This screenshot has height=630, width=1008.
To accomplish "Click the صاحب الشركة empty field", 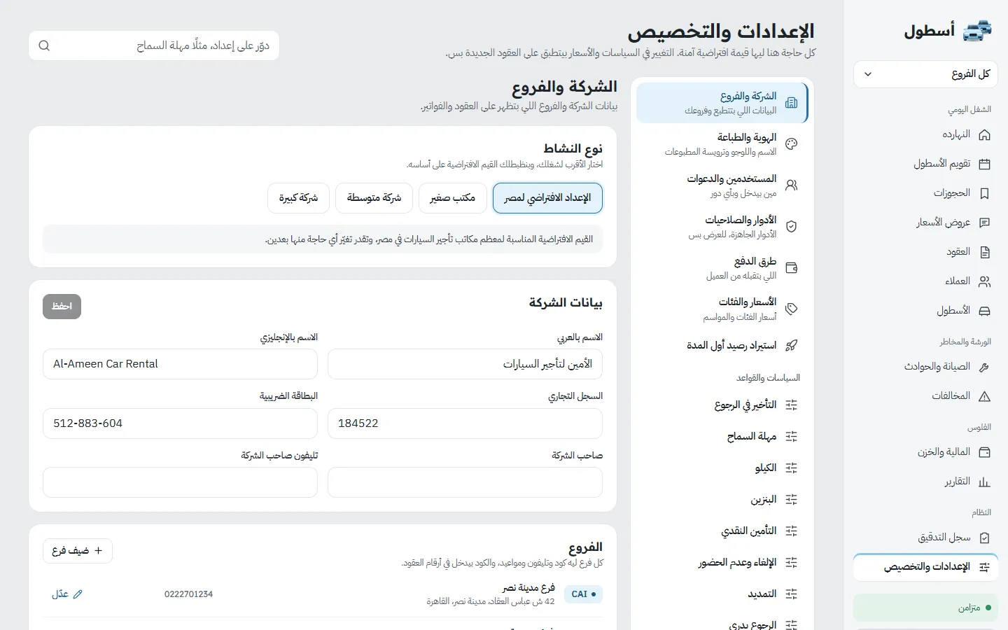I will point(465,483).
